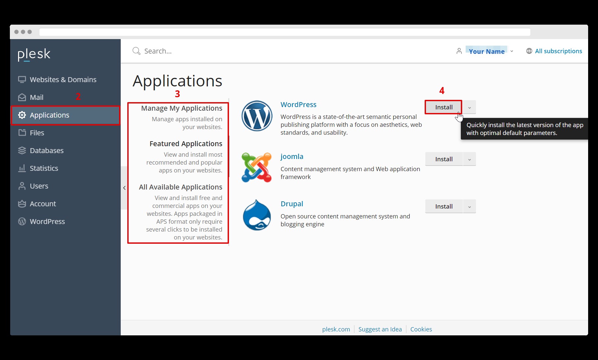Screen dimensions: 598x360
Task: Select Applications in the sidebar
Action: coord(65,115)
